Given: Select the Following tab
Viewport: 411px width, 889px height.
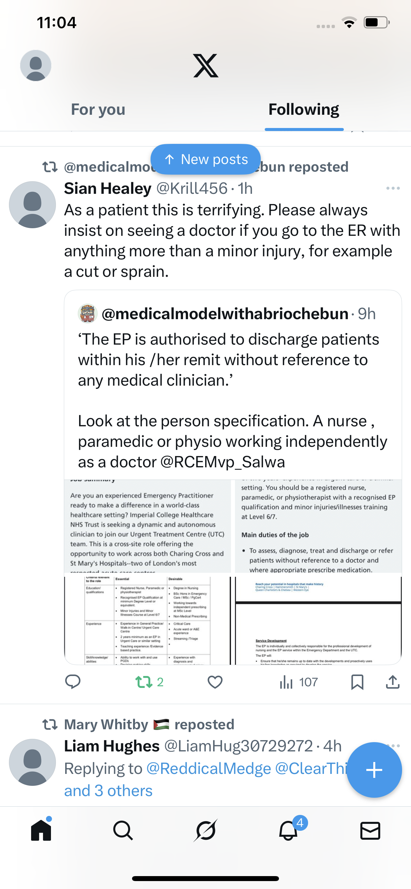Looking at the screenshot, I should coord(303,110).
